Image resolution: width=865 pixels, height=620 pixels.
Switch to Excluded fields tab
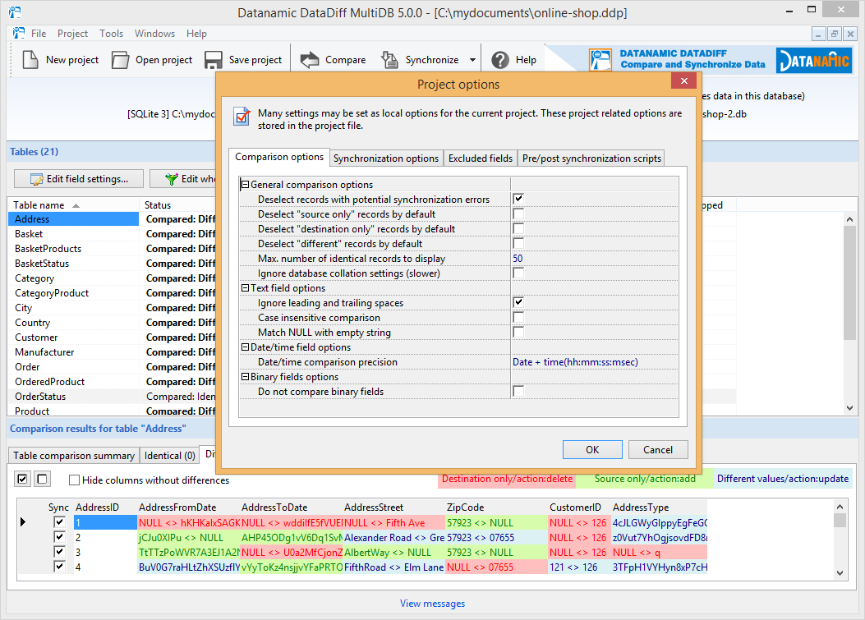481,158
